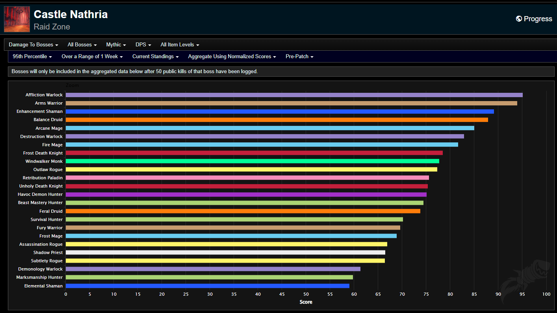
Task: Click the Beast Mastery Hunter bar
Action: 245,203
